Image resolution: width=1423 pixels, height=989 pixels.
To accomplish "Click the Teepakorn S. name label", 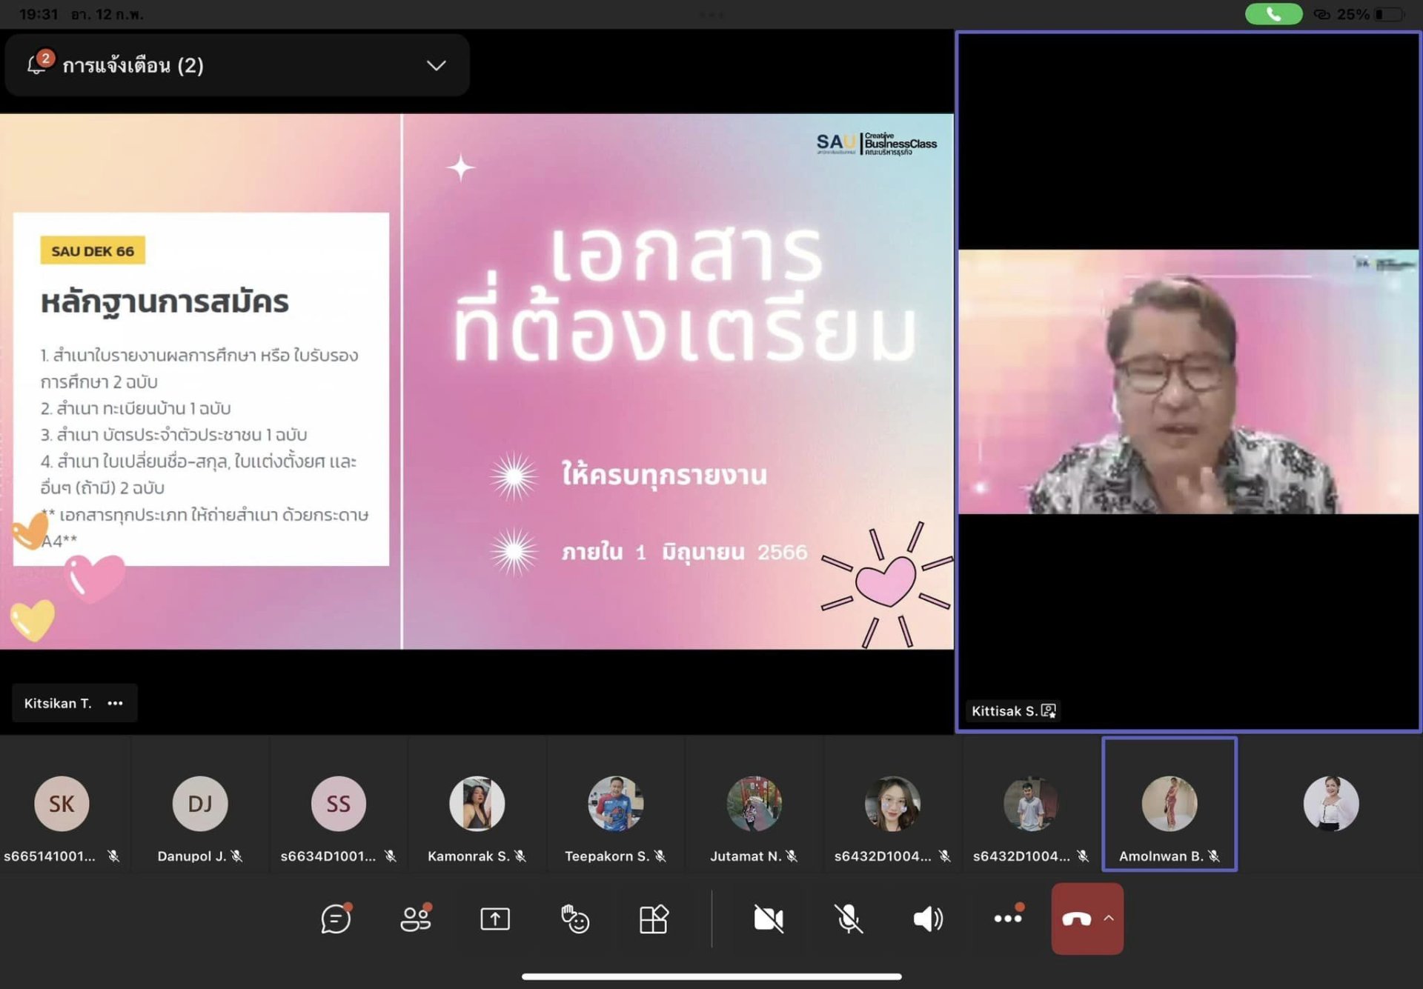I will coord(607,856).
